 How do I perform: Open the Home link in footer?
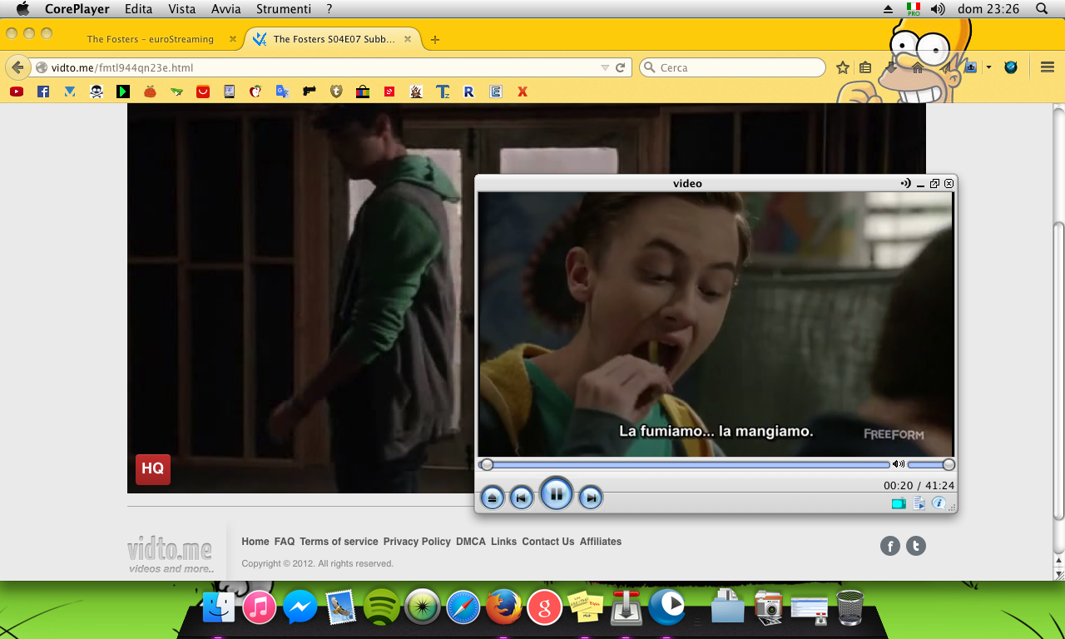pyautogui.click(x=255, y=542)
